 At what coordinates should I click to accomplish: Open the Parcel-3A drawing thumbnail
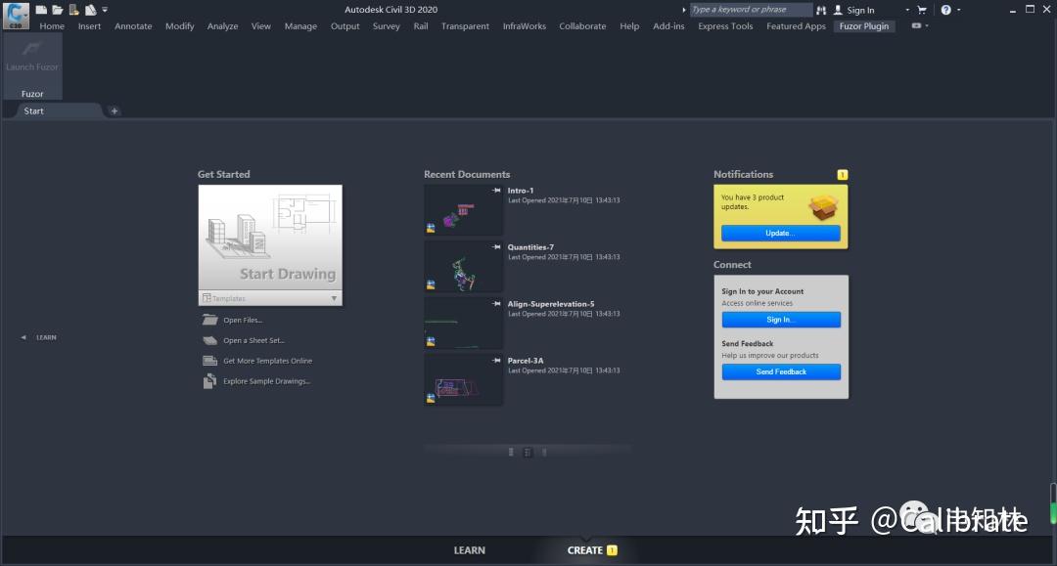click(463, 379)
